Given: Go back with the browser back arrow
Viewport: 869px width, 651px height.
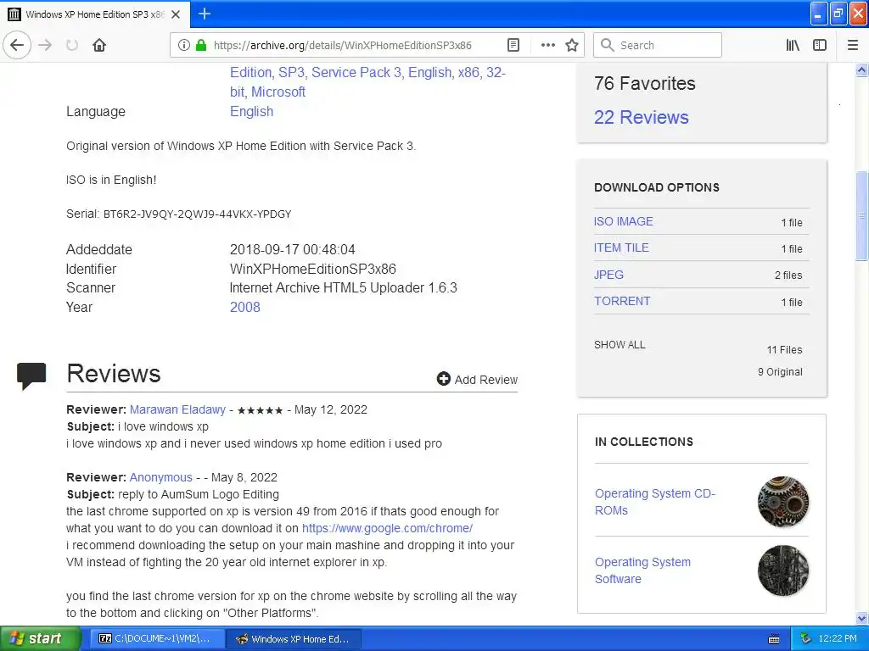Looking at the screenshot, I should coord(17,45).
